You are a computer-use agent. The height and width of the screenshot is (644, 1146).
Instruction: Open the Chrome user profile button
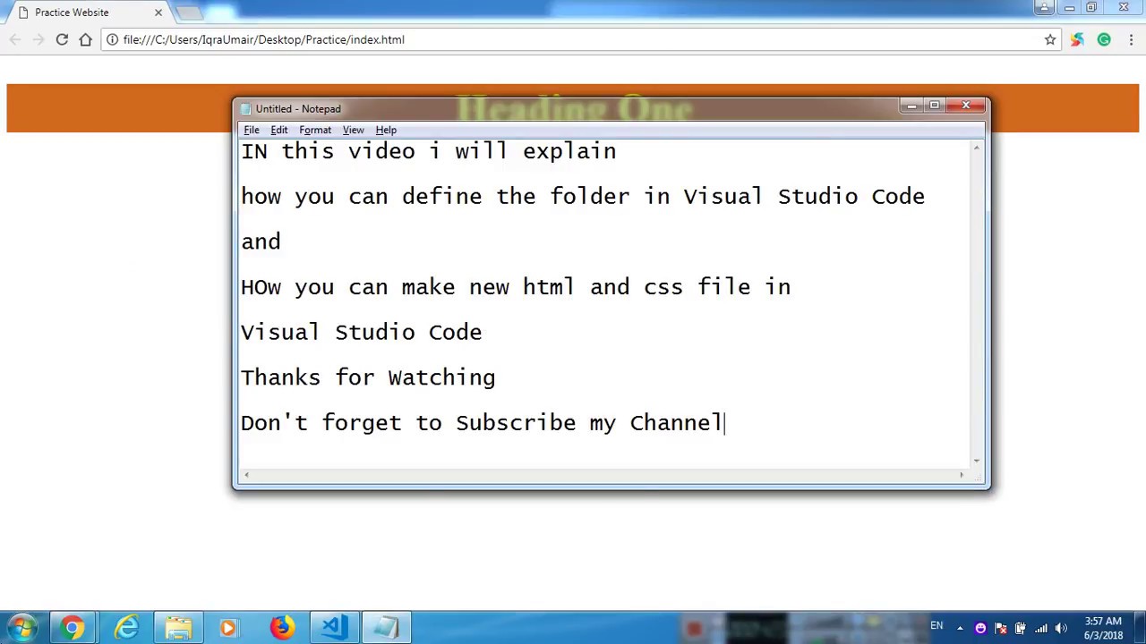1044,7
